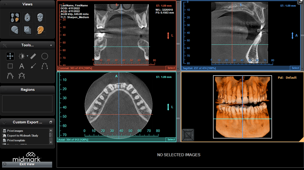Screen dimensions: 304x170
Task: Click inside the empty Regions list box
Action: tap(27, 104)
